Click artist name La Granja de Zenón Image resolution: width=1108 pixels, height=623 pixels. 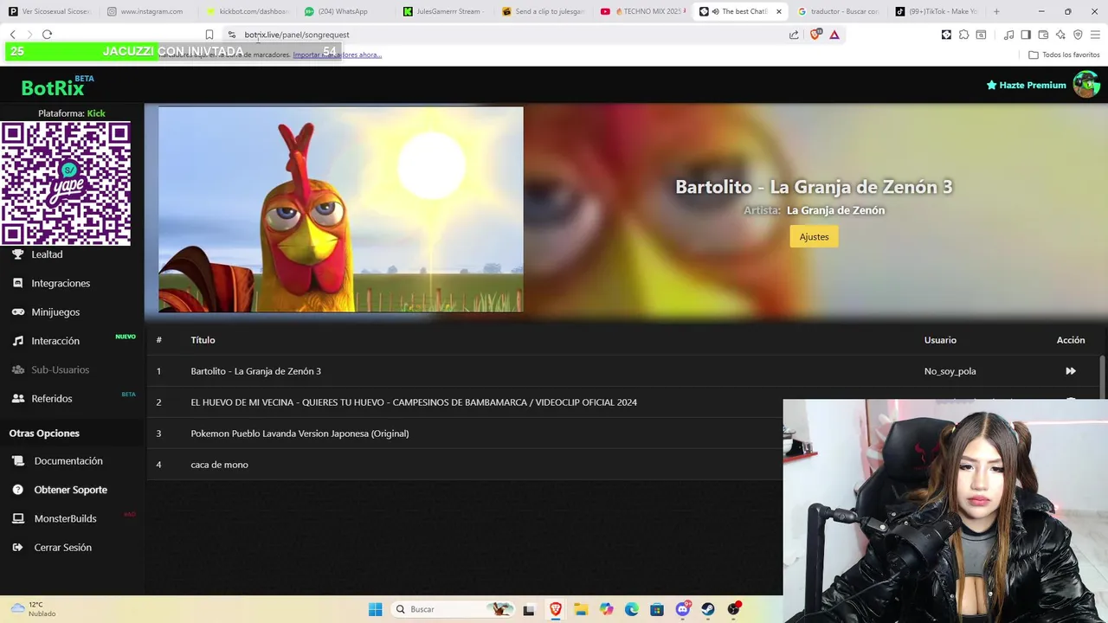835,210
